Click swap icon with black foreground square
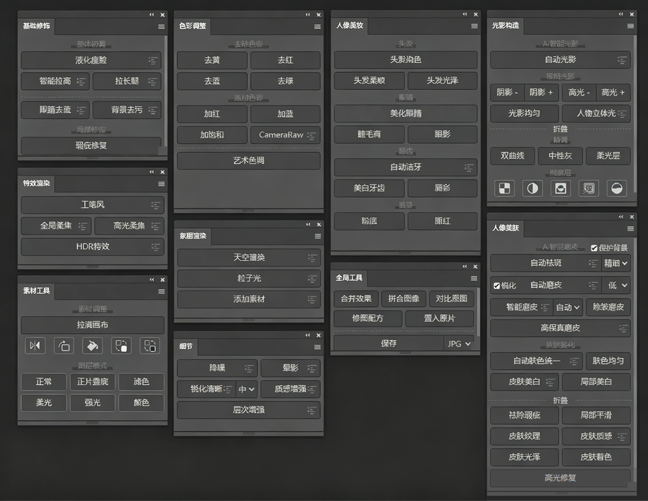 pyautogui.click(x=150, y=346)
